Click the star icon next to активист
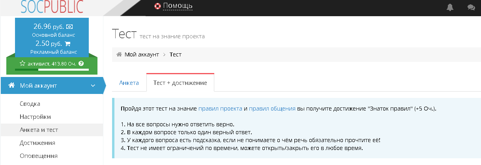The width and height of the screenshot is (481, 165). 22,63
